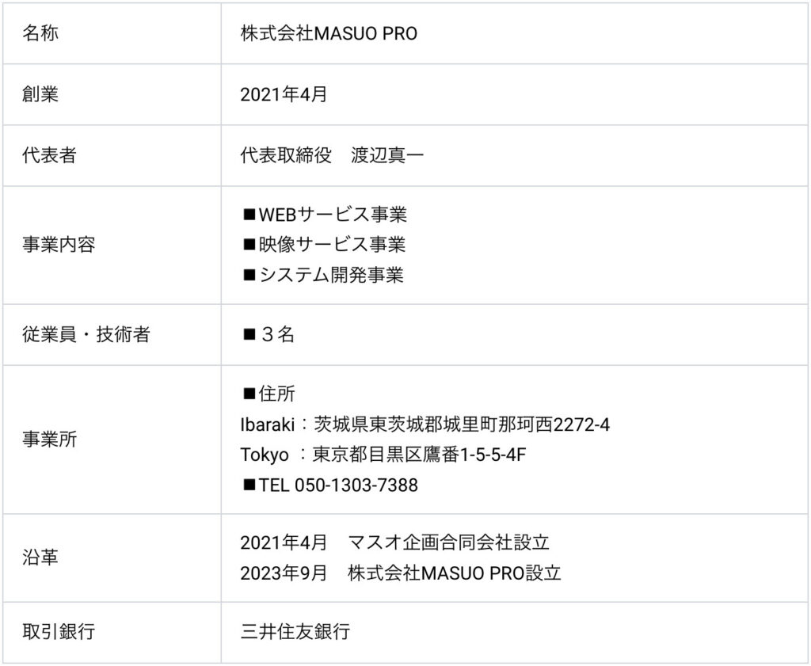The width and height of the screenshot is (811, 666).
Task: Click the 名称 row label
Action: [40, 33]
